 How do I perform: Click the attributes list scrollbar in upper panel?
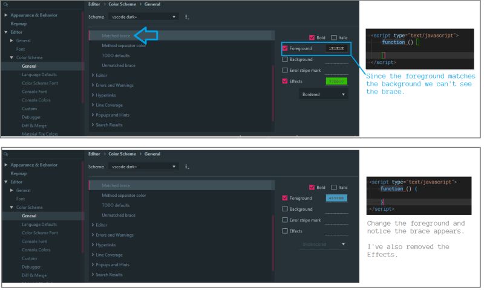(x=273, y=93)
